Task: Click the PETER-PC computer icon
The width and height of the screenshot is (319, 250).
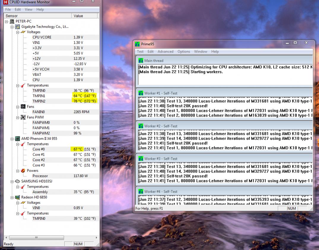Action: click(12, 21)
